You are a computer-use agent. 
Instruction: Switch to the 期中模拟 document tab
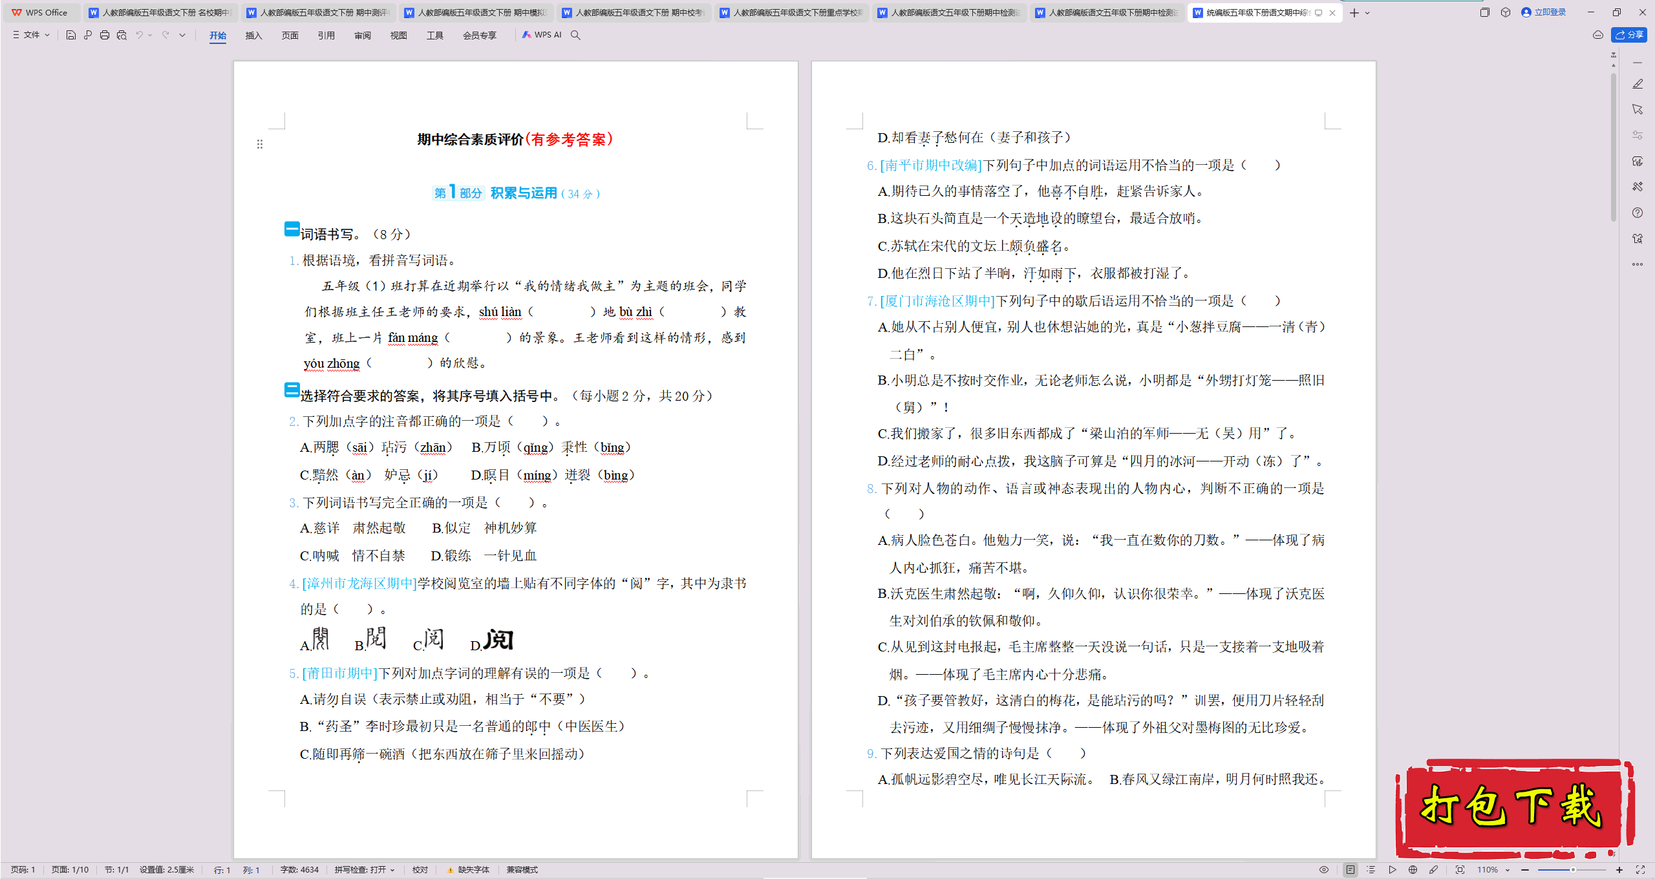[476, 12]
